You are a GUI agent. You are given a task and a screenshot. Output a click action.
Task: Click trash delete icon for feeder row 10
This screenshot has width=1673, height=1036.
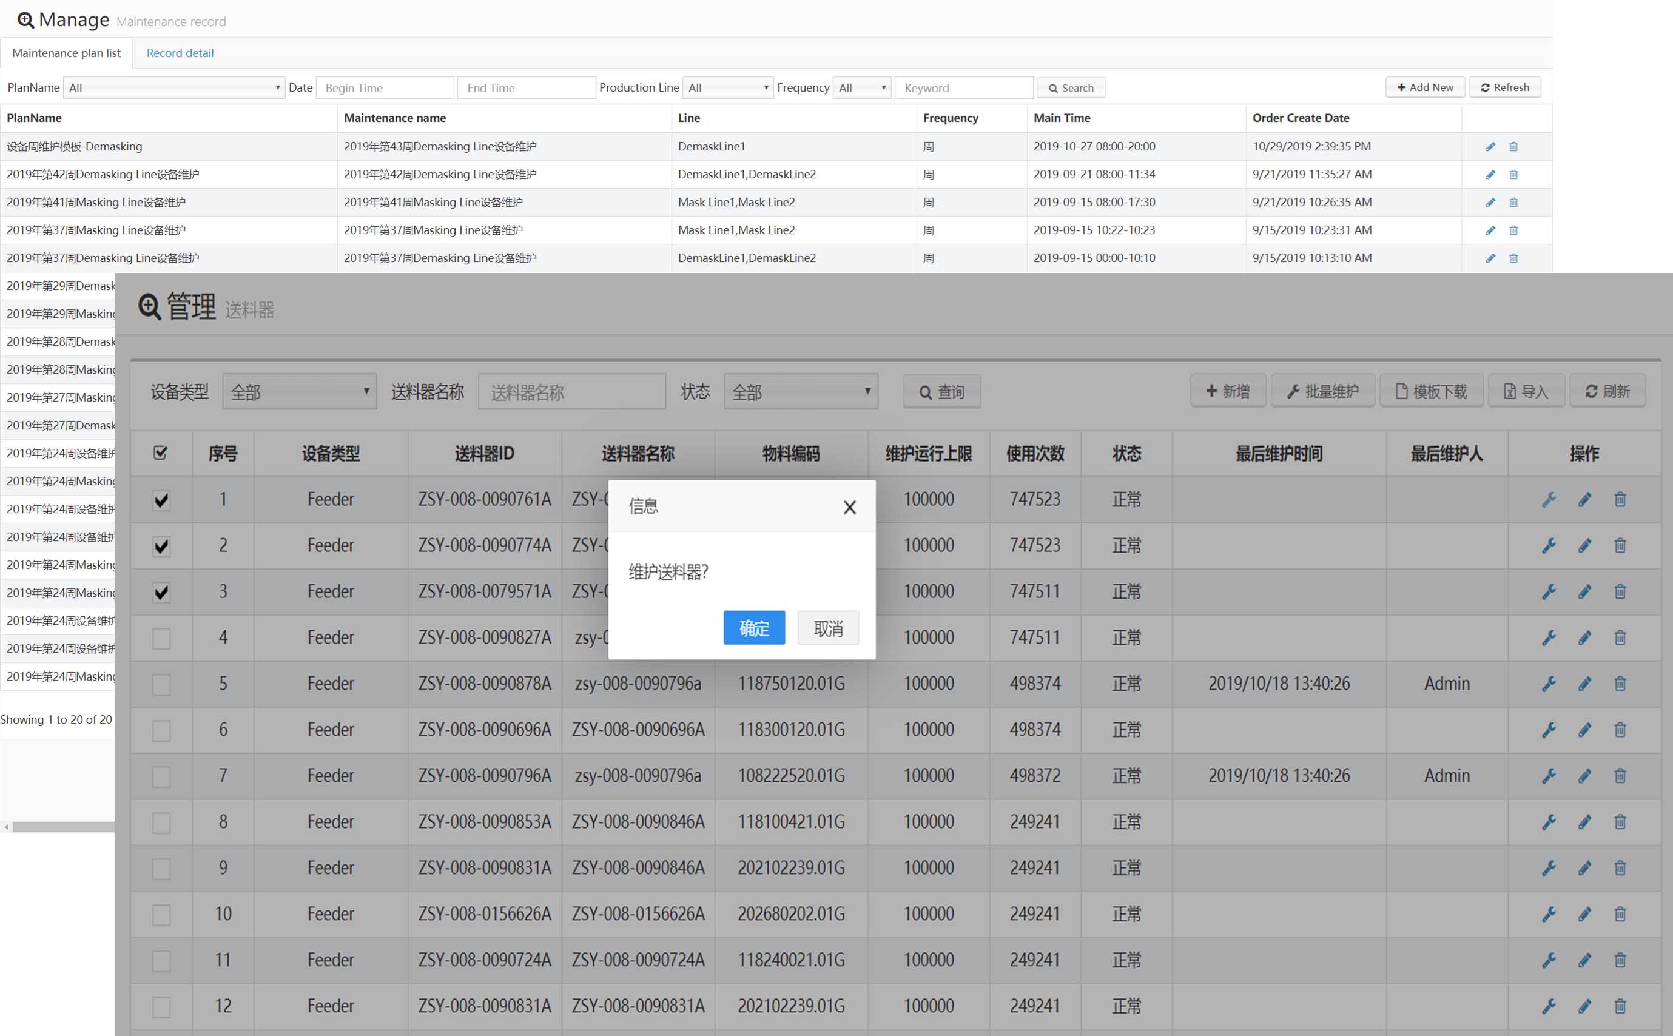[x=1620, y=914]
